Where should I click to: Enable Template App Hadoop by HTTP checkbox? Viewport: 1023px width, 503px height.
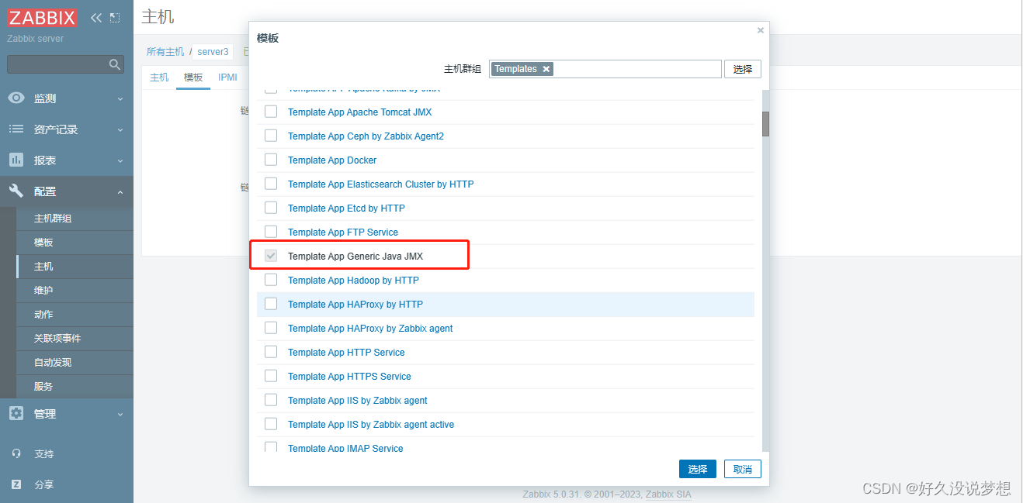(x=271, y=280)
